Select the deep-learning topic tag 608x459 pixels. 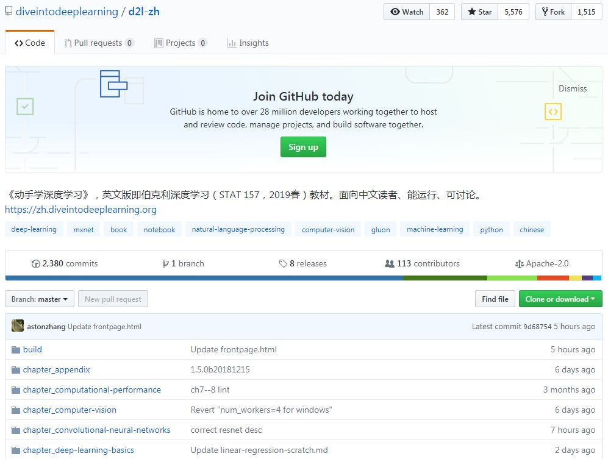tap(34, 229)
